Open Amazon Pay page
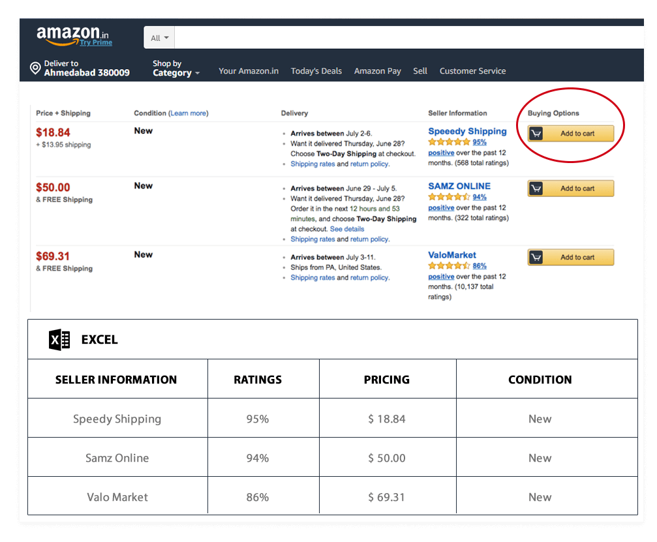 pyautogui.click(x=378, y=71)
